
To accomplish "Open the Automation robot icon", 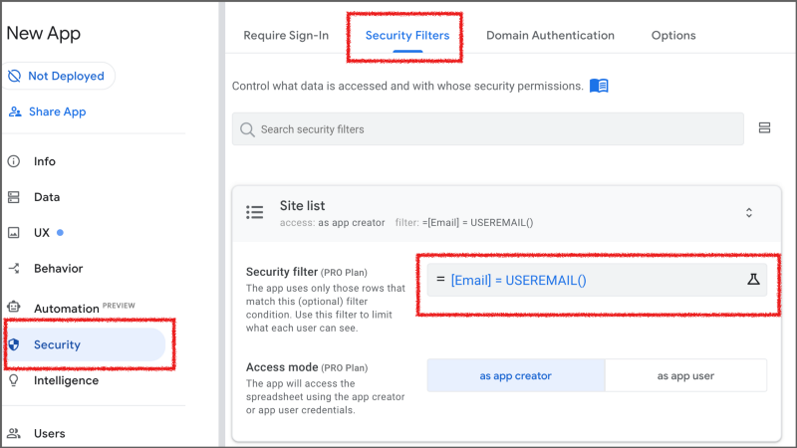I will pyautogui.click(x=14, y=307).
